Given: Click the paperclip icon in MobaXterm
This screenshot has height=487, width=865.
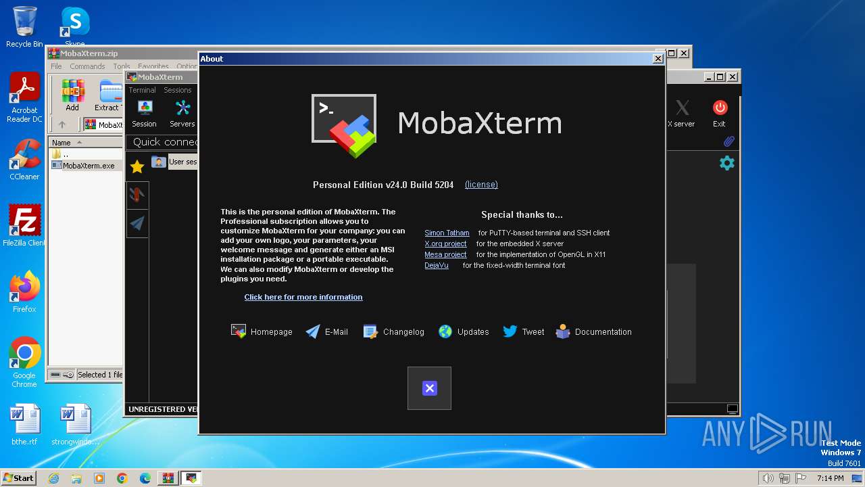Looking at the screenshot, I should pyautogui.click(x=729, y=141).
